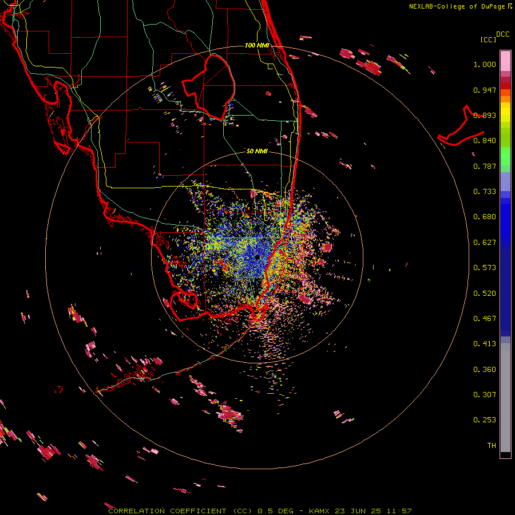The height and width of the screenshot is (515, 515).
Task: Select the 0.627 legend value
Action: click(485, 243)
